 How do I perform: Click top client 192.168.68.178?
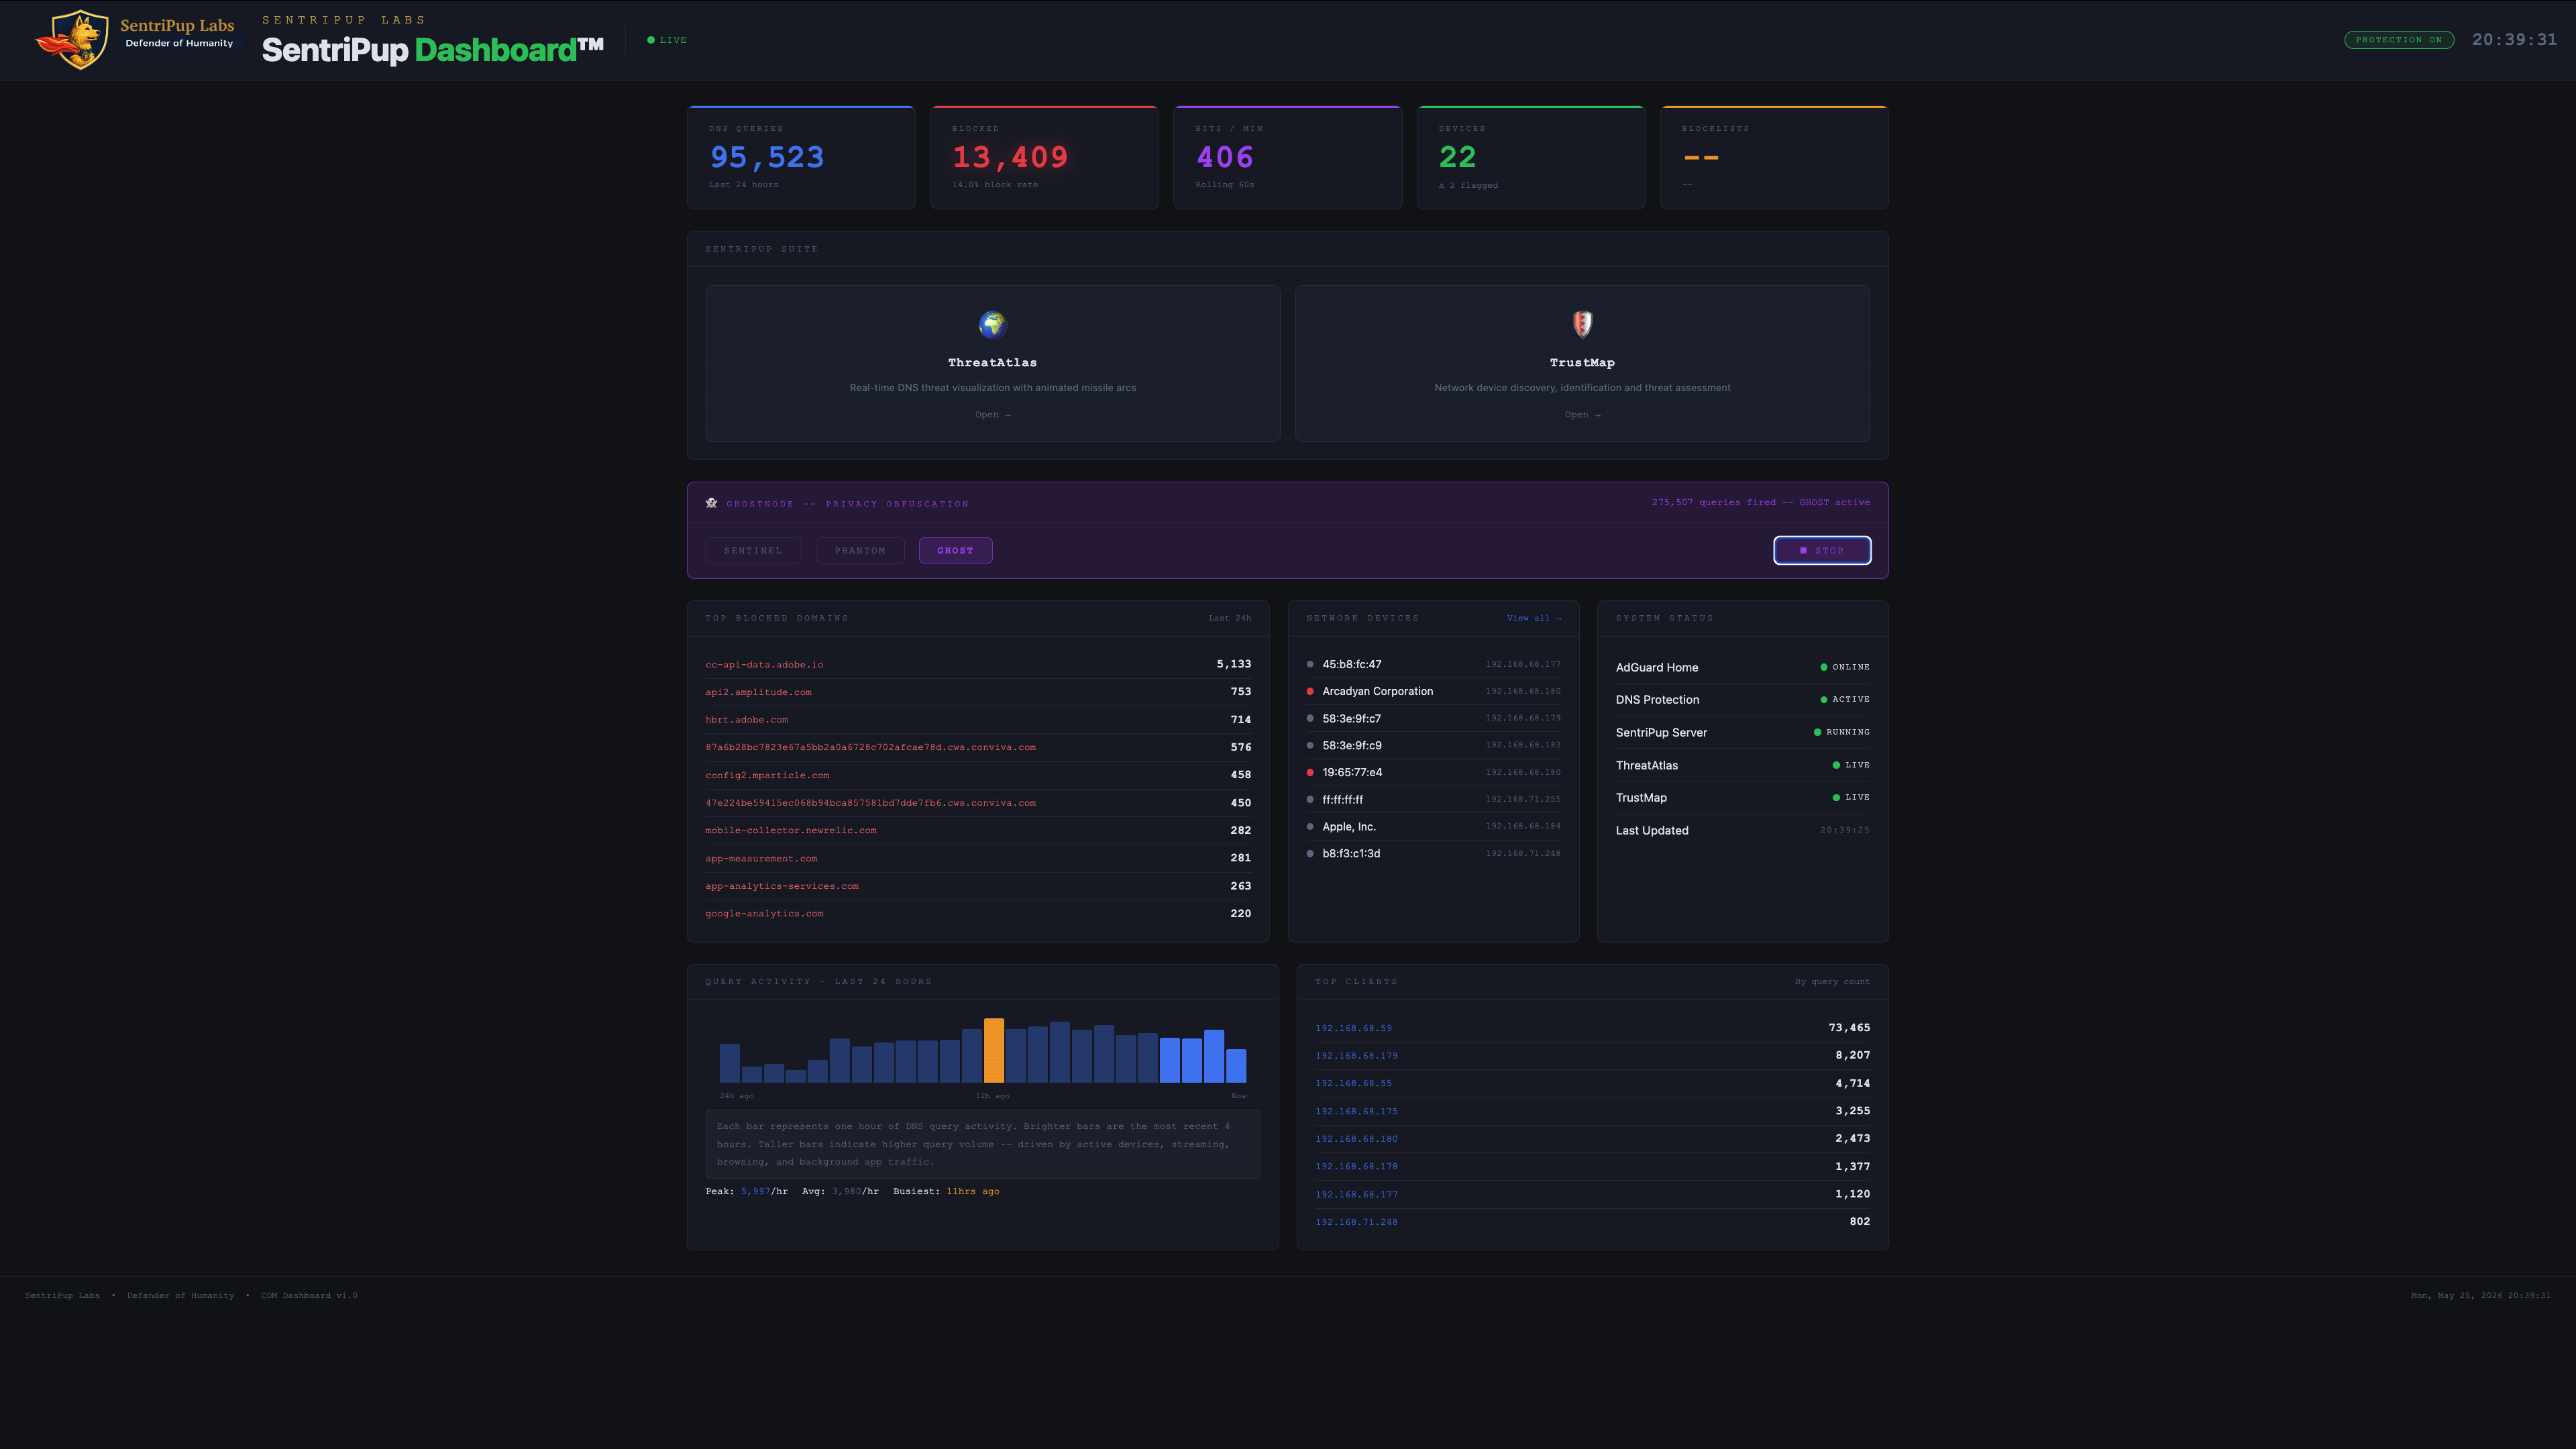[x=1356, y=1166]
